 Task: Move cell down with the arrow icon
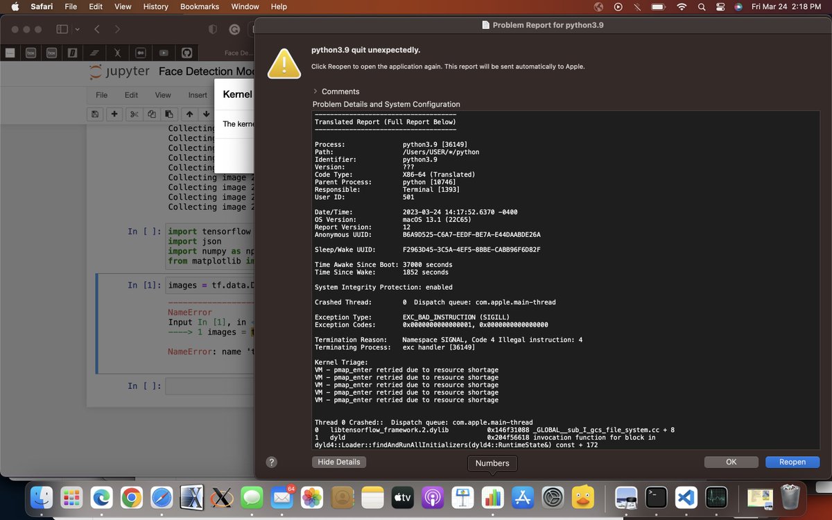coord(205,114)
